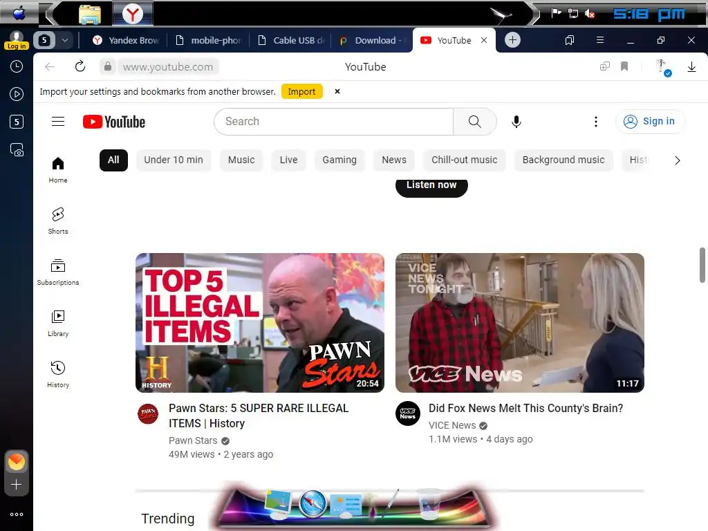
Task: Open the YouTube guide hamburger menu
Action: [x=58, y=122]
